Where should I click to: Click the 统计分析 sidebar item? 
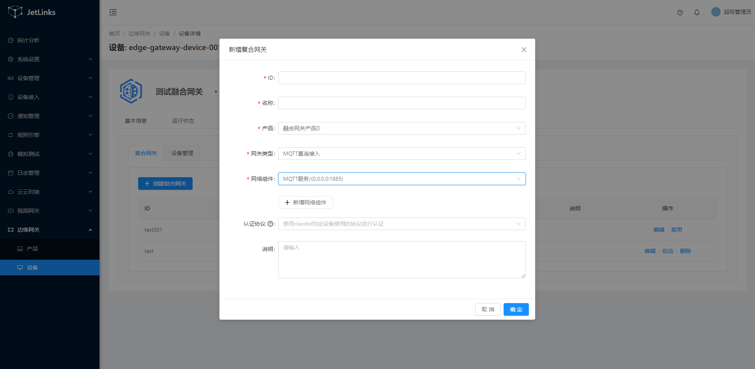[28, 40]
